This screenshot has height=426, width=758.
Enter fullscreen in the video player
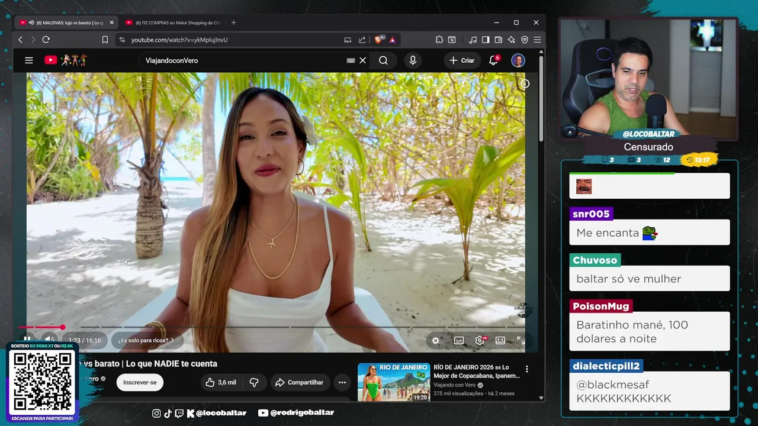point(521,340)
